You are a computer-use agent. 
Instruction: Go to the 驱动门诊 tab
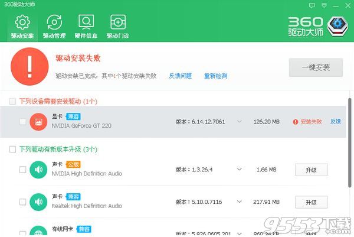tap(117, 26)
